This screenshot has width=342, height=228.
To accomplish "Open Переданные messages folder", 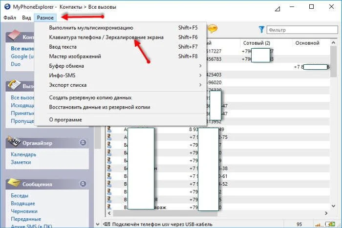I will 26,219.
